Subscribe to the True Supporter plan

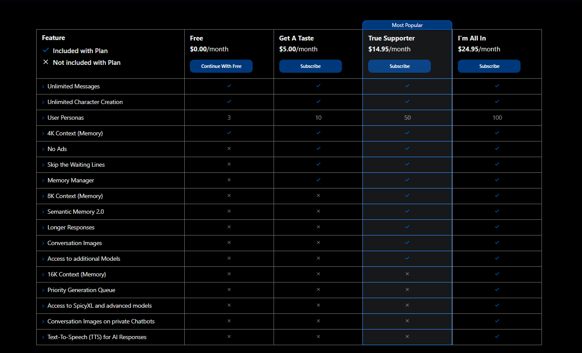[x=399, y=66]
